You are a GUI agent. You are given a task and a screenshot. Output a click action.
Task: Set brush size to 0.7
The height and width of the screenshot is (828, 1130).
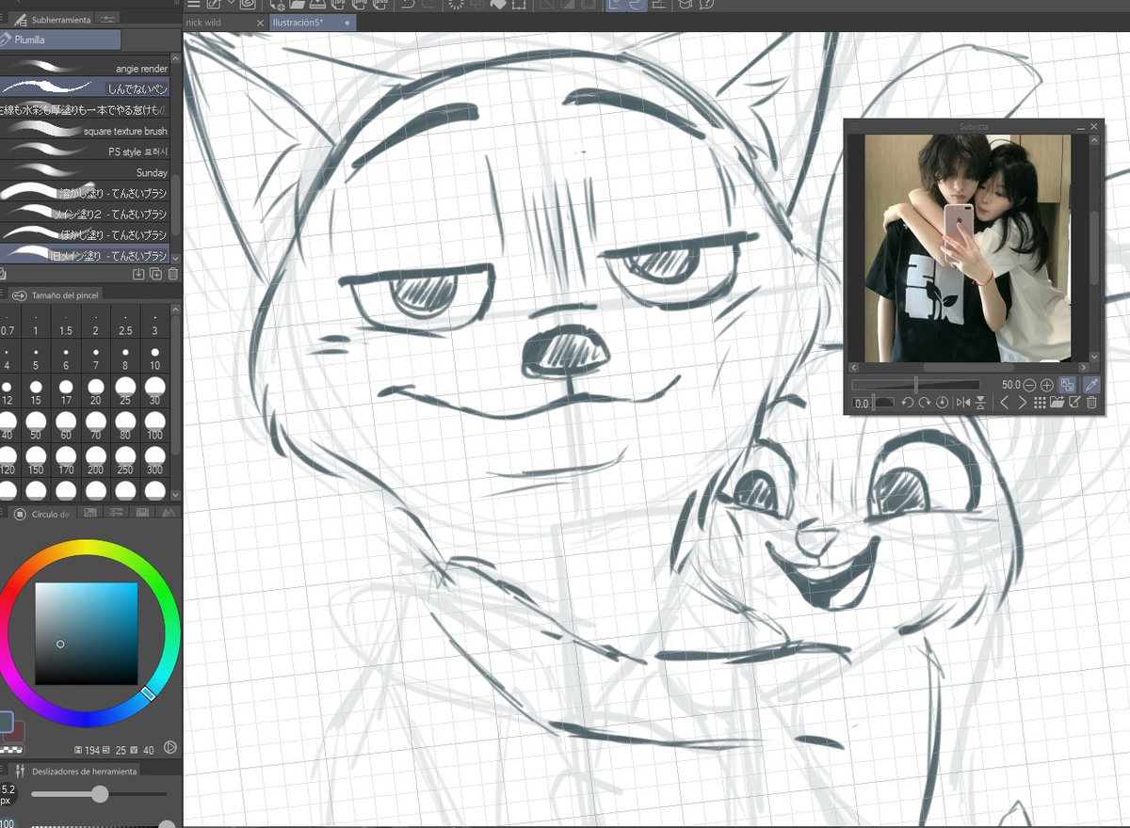tap(8, 322)
